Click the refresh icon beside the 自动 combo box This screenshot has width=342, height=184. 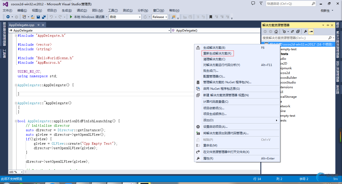[x=145, y=17]
